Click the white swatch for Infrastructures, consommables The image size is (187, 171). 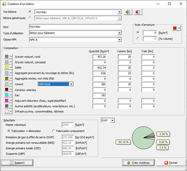(x=7, y=111)
